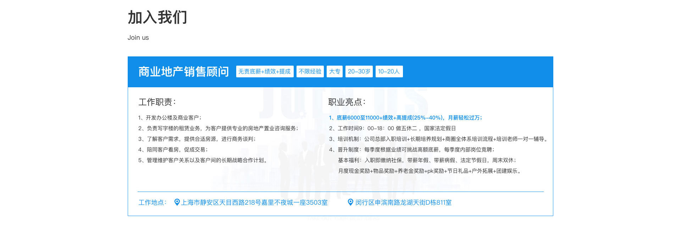681x243 pixels.
Task: Click the 无责底薪+绩效+提成 tag
Action: point(265,71)
